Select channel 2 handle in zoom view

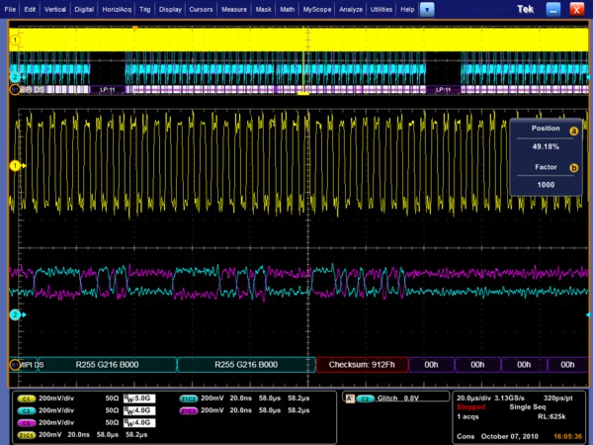15,314
